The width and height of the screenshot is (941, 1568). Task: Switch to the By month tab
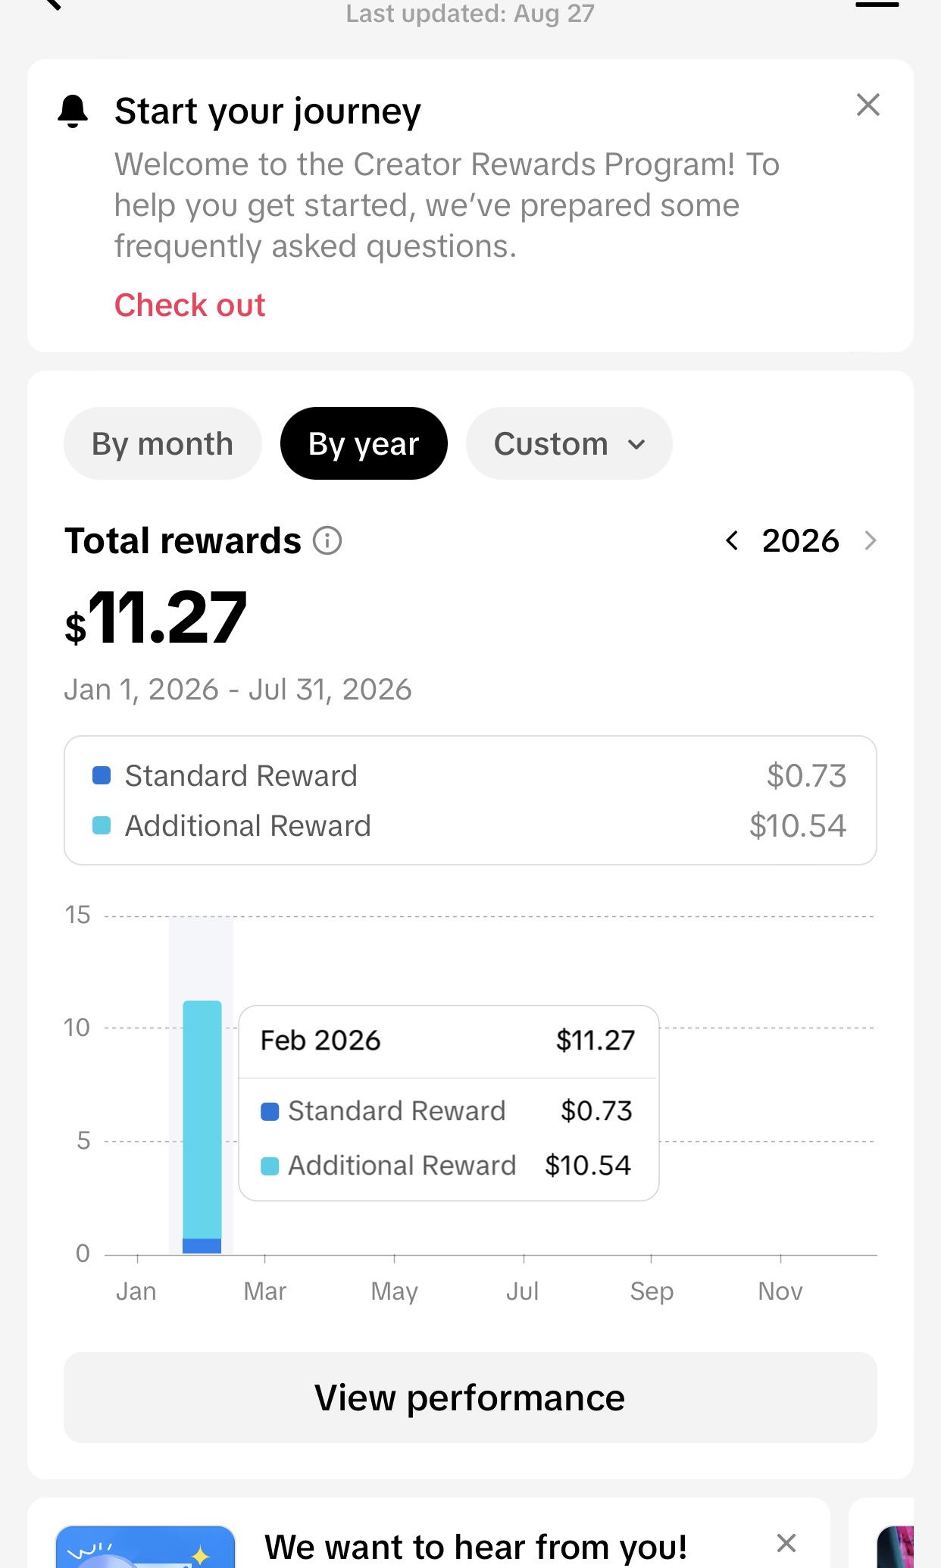coord(162,443)
